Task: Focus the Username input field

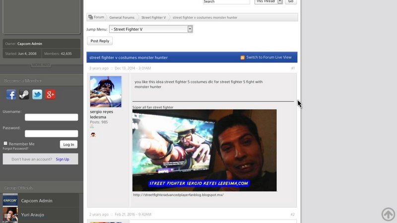Action: click(52, 117)
